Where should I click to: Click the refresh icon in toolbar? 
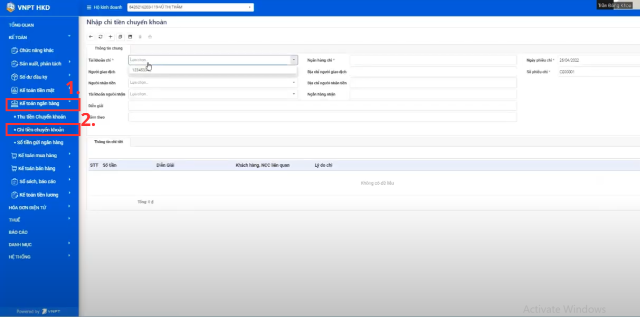100,36
